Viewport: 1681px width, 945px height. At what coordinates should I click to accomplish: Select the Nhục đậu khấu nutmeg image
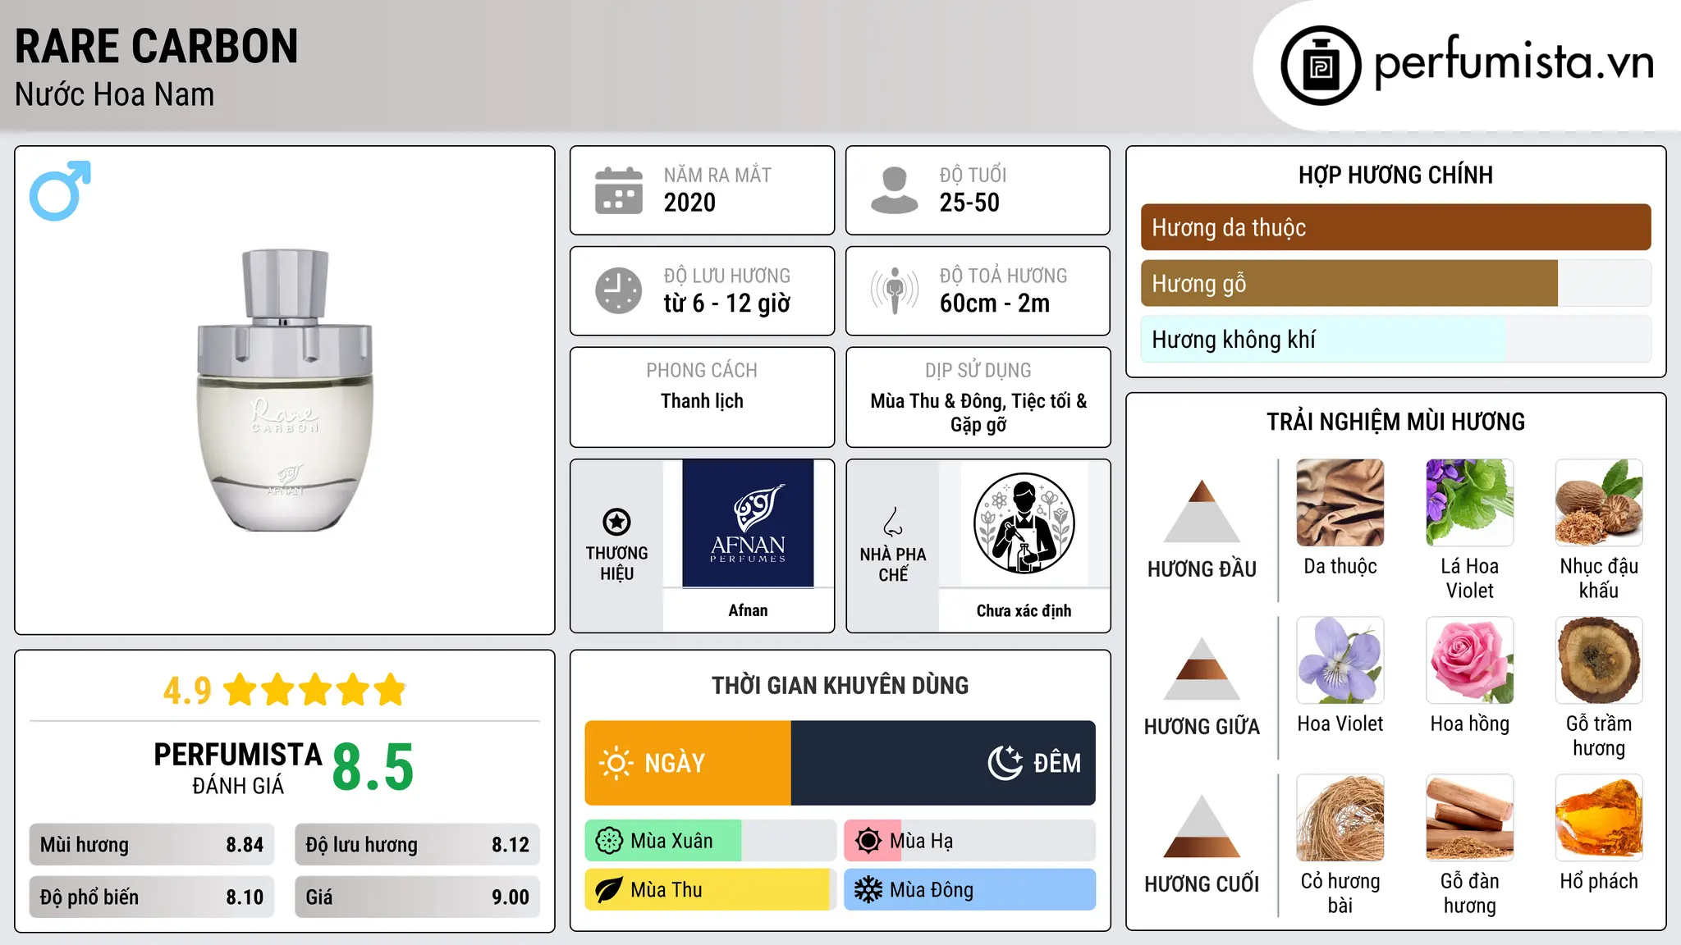point(1599,503)
